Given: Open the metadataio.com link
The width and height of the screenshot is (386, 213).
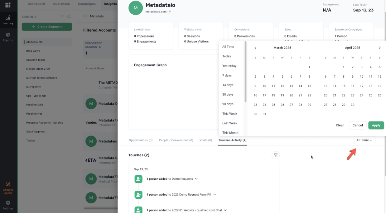Looking at the screenshot, I should 156,12.
